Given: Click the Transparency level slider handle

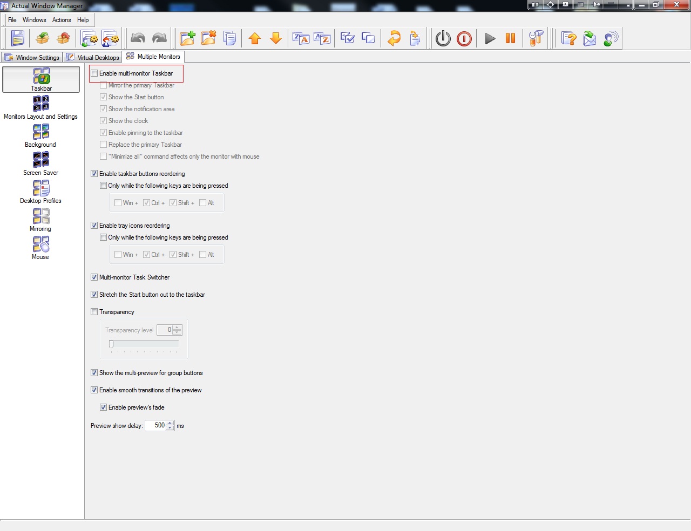Looking at the screenshot, I should [x=111, y=344].
